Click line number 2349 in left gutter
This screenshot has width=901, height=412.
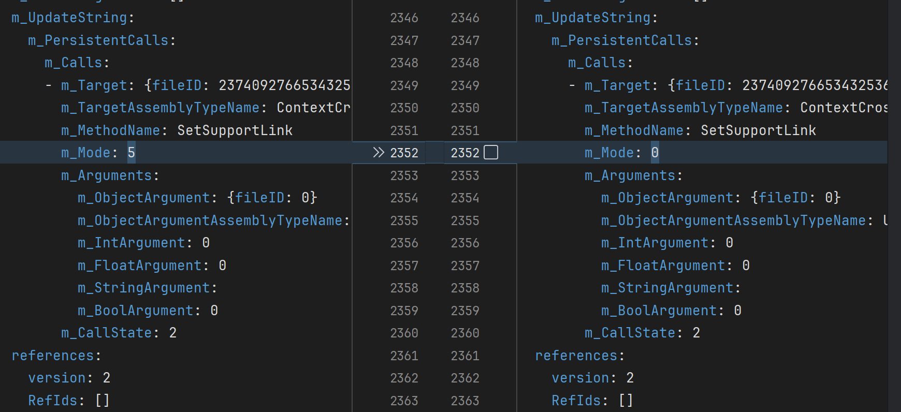(404, 85)
